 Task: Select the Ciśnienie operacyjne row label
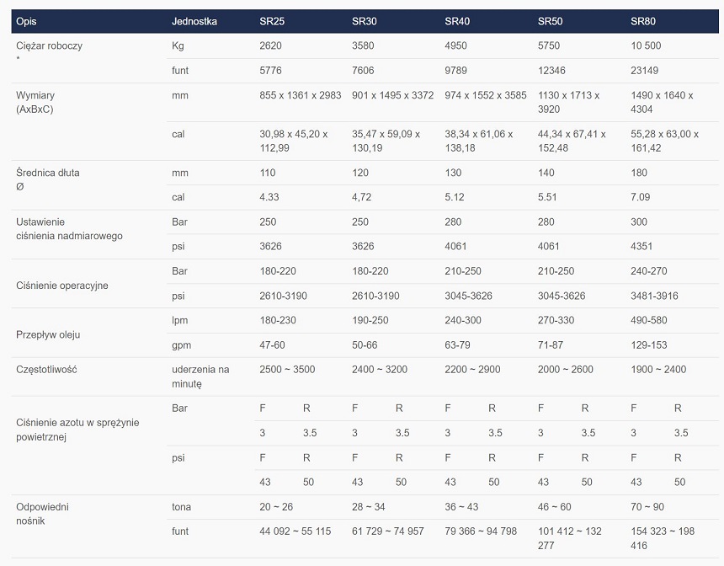[62, 286]
